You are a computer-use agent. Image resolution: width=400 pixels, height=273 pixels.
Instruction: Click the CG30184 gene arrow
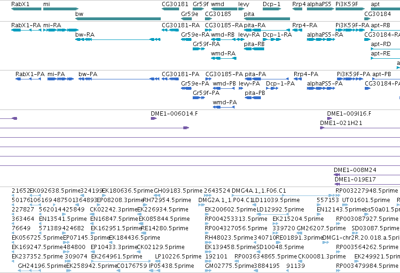tap(368, 19)
